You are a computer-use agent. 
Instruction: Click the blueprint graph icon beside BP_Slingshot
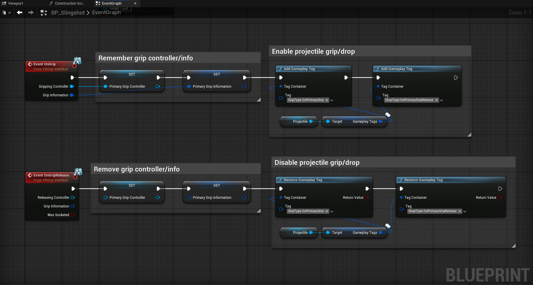[x=44, y=13]
